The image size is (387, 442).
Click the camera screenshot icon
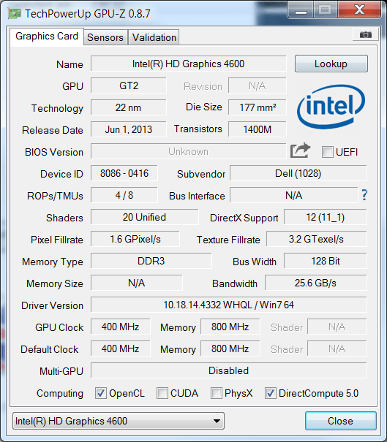(x=365, y=34)
